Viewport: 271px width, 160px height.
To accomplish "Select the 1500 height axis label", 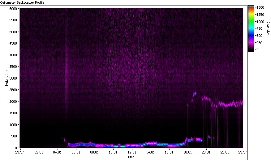I will coord(13,113).
